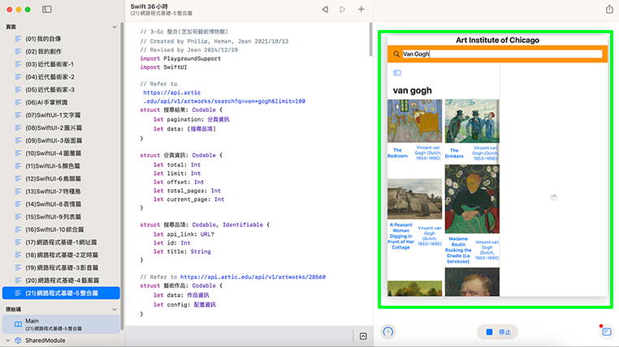Click the forward triangle navigation icon
The image size is (619, 347).
click(x=343, y=9)
